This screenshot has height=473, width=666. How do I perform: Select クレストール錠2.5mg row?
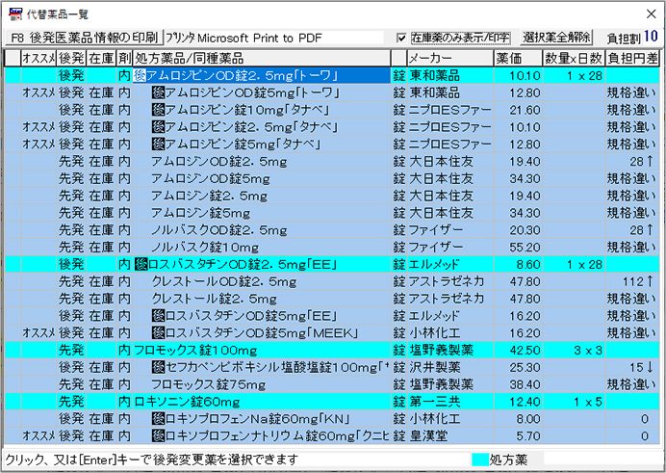pos(332,299)
